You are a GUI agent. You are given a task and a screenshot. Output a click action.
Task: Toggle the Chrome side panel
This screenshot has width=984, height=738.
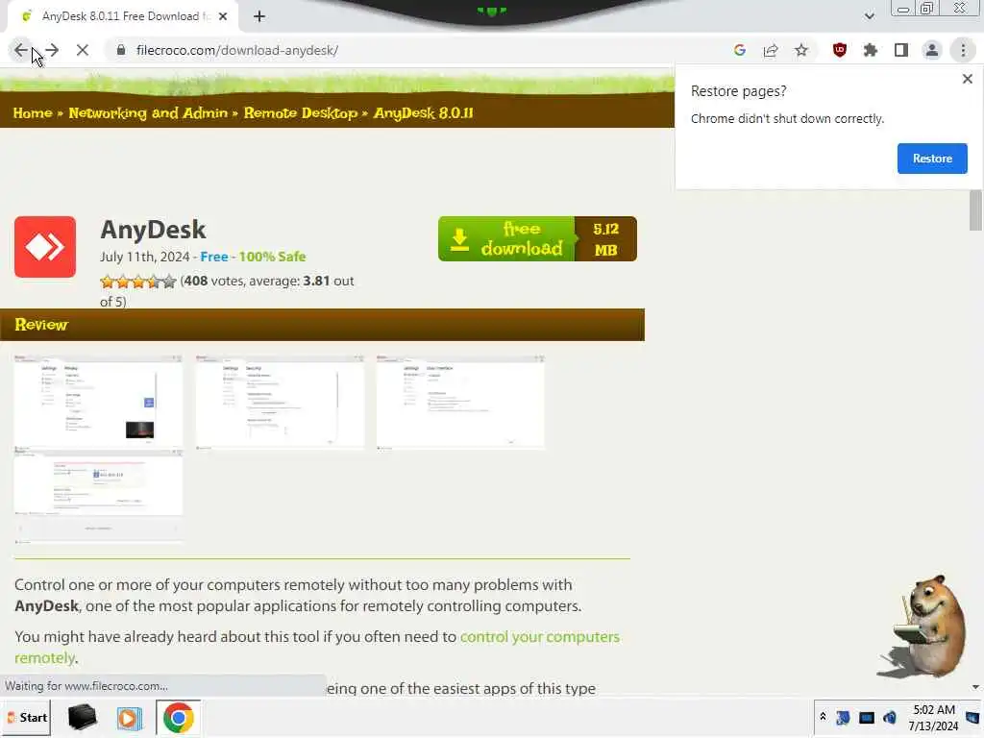point(901,50)
